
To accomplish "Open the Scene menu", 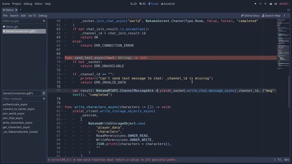I will (6, 4).
